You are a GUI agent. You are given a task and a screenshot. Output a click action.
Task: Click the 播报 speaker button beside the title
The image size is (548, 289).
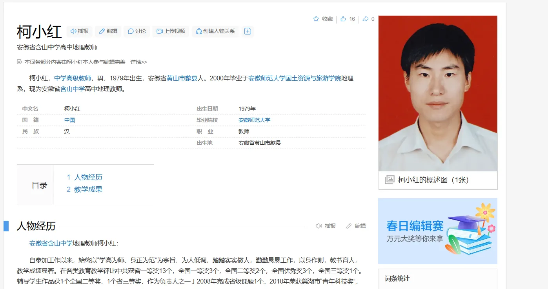[80, 31]
